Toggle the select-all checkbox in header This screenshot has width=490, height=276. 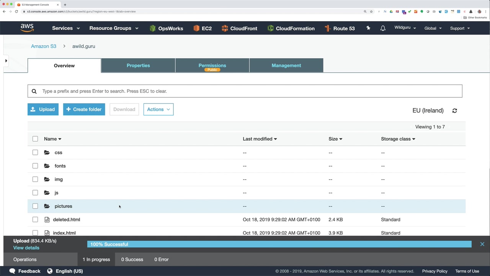[x=35, y=139]
